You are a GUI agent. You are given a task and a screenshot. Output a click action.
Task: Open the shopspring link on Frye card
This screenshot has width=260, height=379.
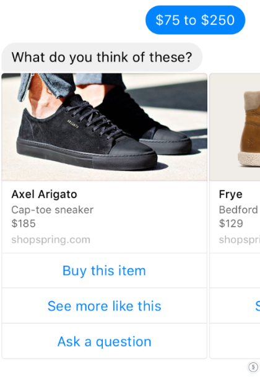(x=239, y=240)
